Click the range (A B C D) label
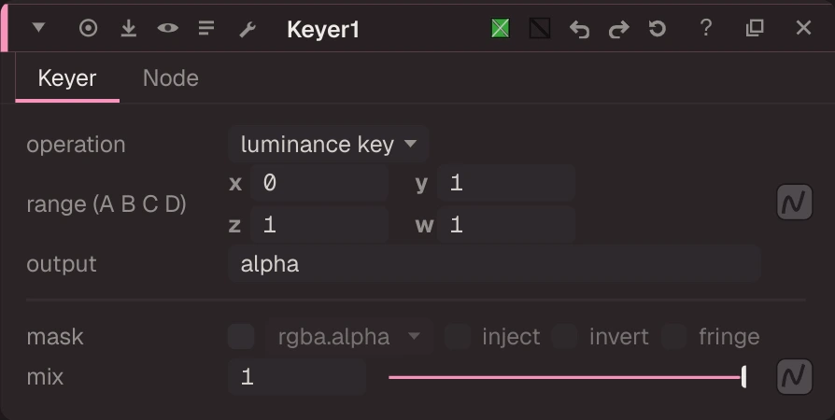This screenshot has width=835, height=420. click(x=106, y=203)
